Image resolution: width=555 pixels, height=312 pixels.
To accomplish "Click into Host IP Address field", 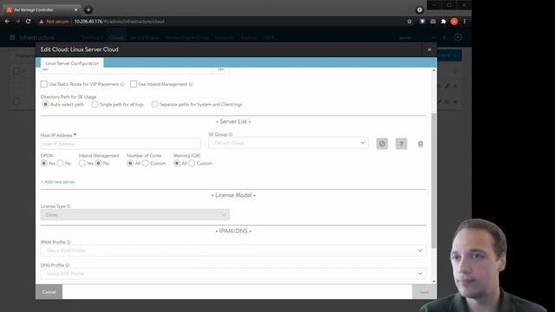I will tap(121, 144).
